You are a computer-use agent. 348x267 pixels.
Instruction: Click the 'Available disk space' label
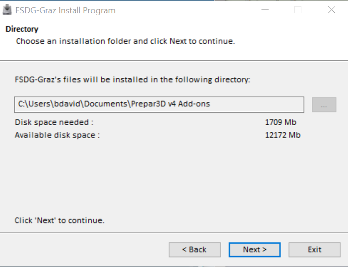tap(58, 135)
